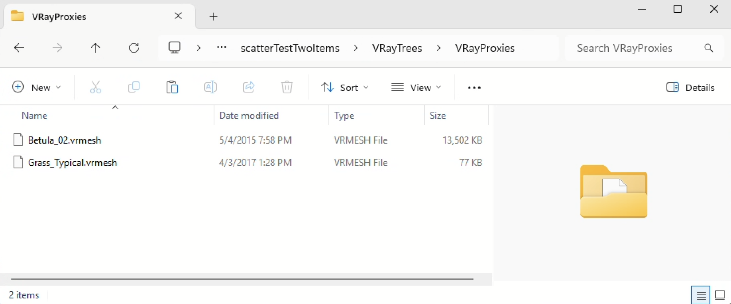
Task: Add a new tab
Action: click(213, 16)
